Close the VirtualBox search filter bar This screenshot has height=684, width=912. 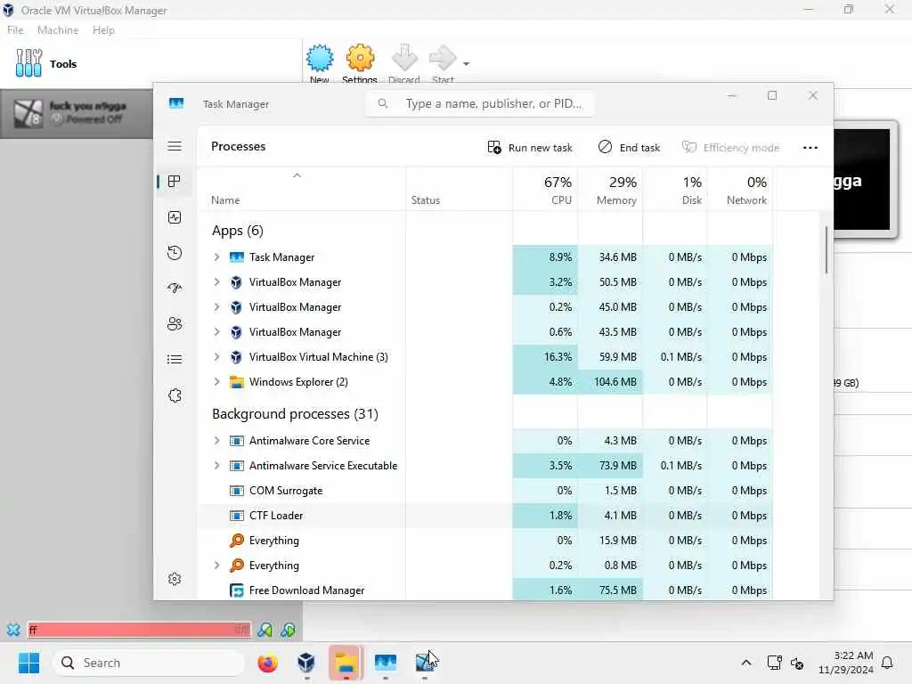(x=13, y=630)
